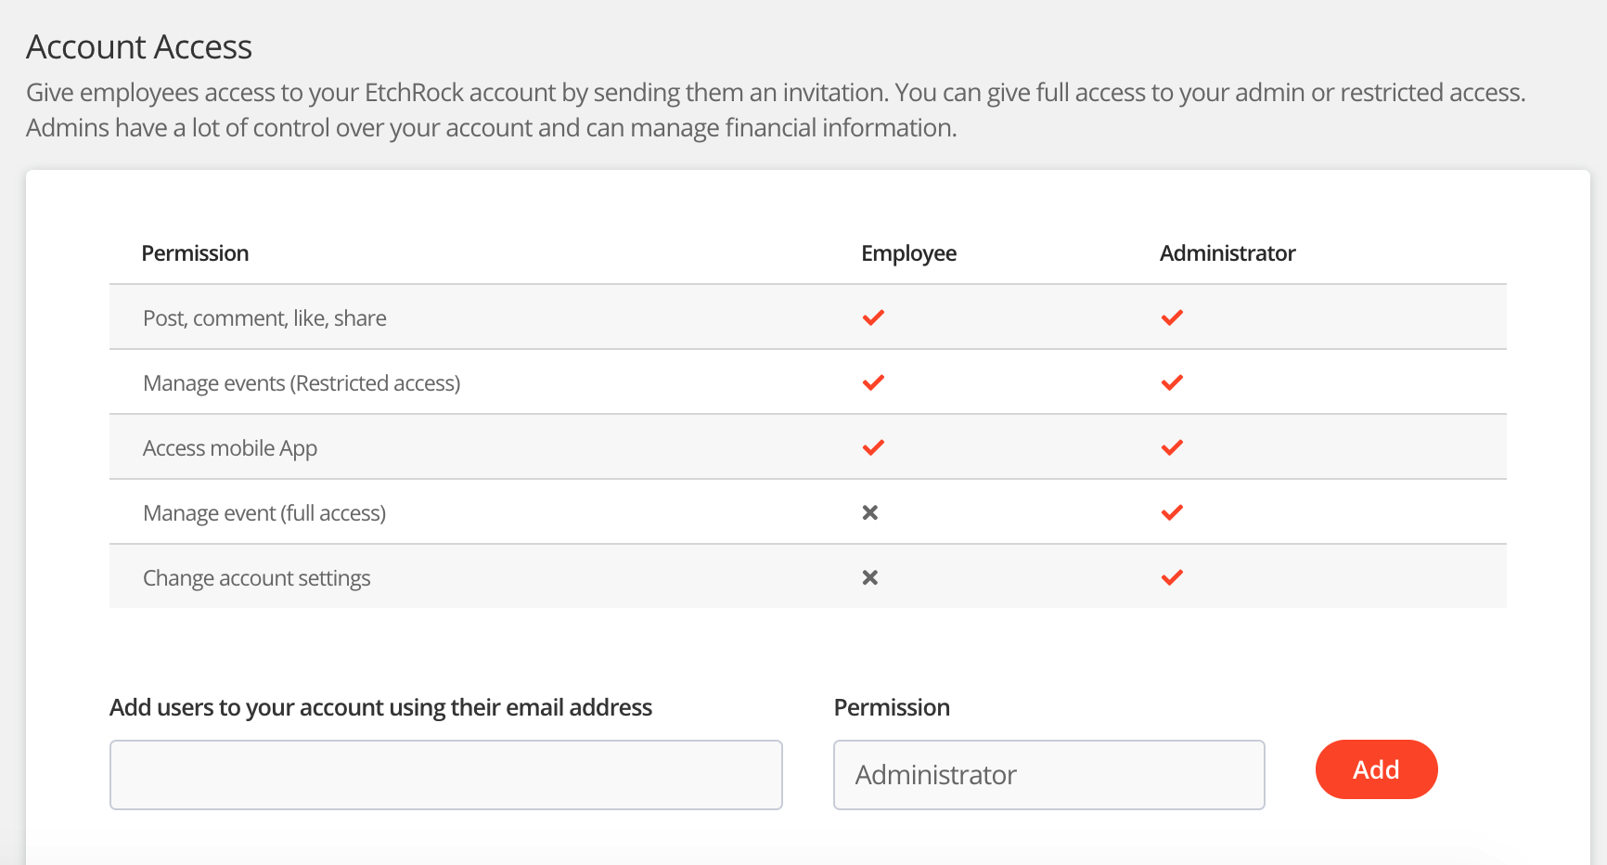Click the Account Access page heading
This screenshot has height=865, width=1607.
[139, 46]
